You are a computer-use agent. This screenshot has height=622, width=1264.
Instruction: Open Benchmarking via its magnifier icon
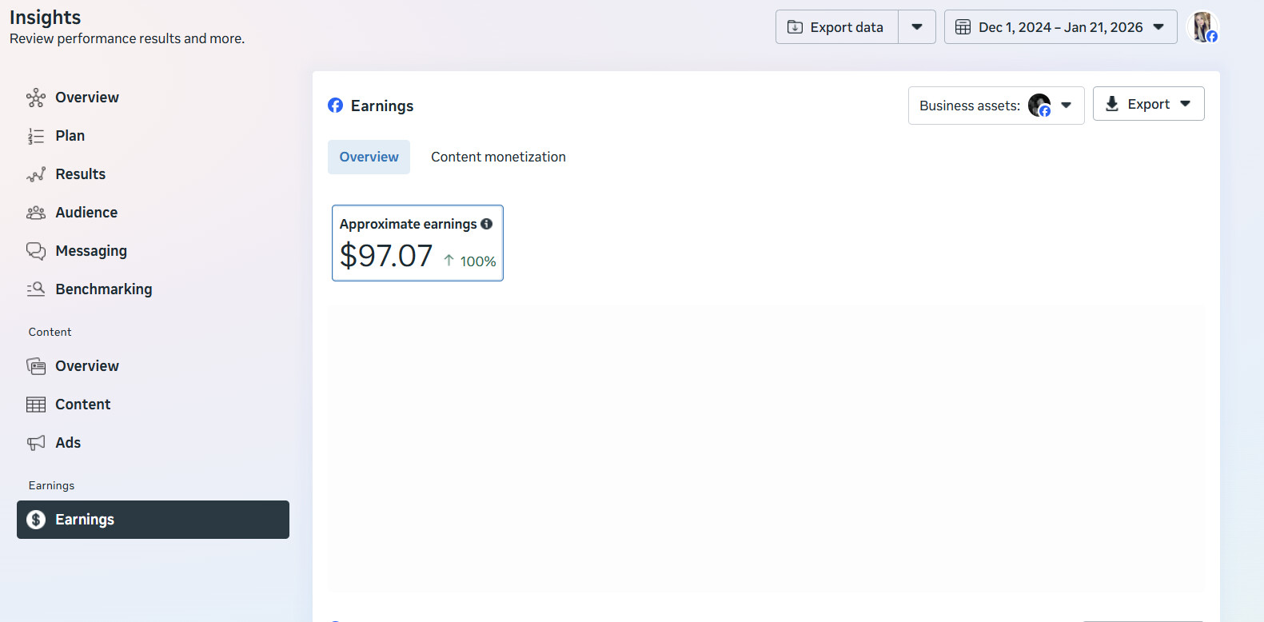(x=36, y=289)
